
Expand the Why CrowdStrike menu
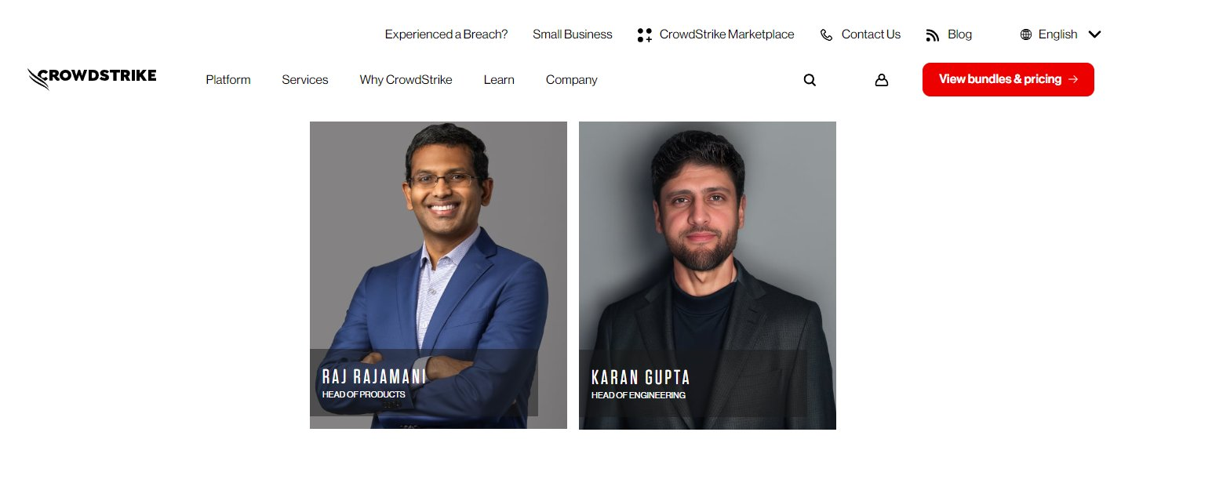(406, 80)
